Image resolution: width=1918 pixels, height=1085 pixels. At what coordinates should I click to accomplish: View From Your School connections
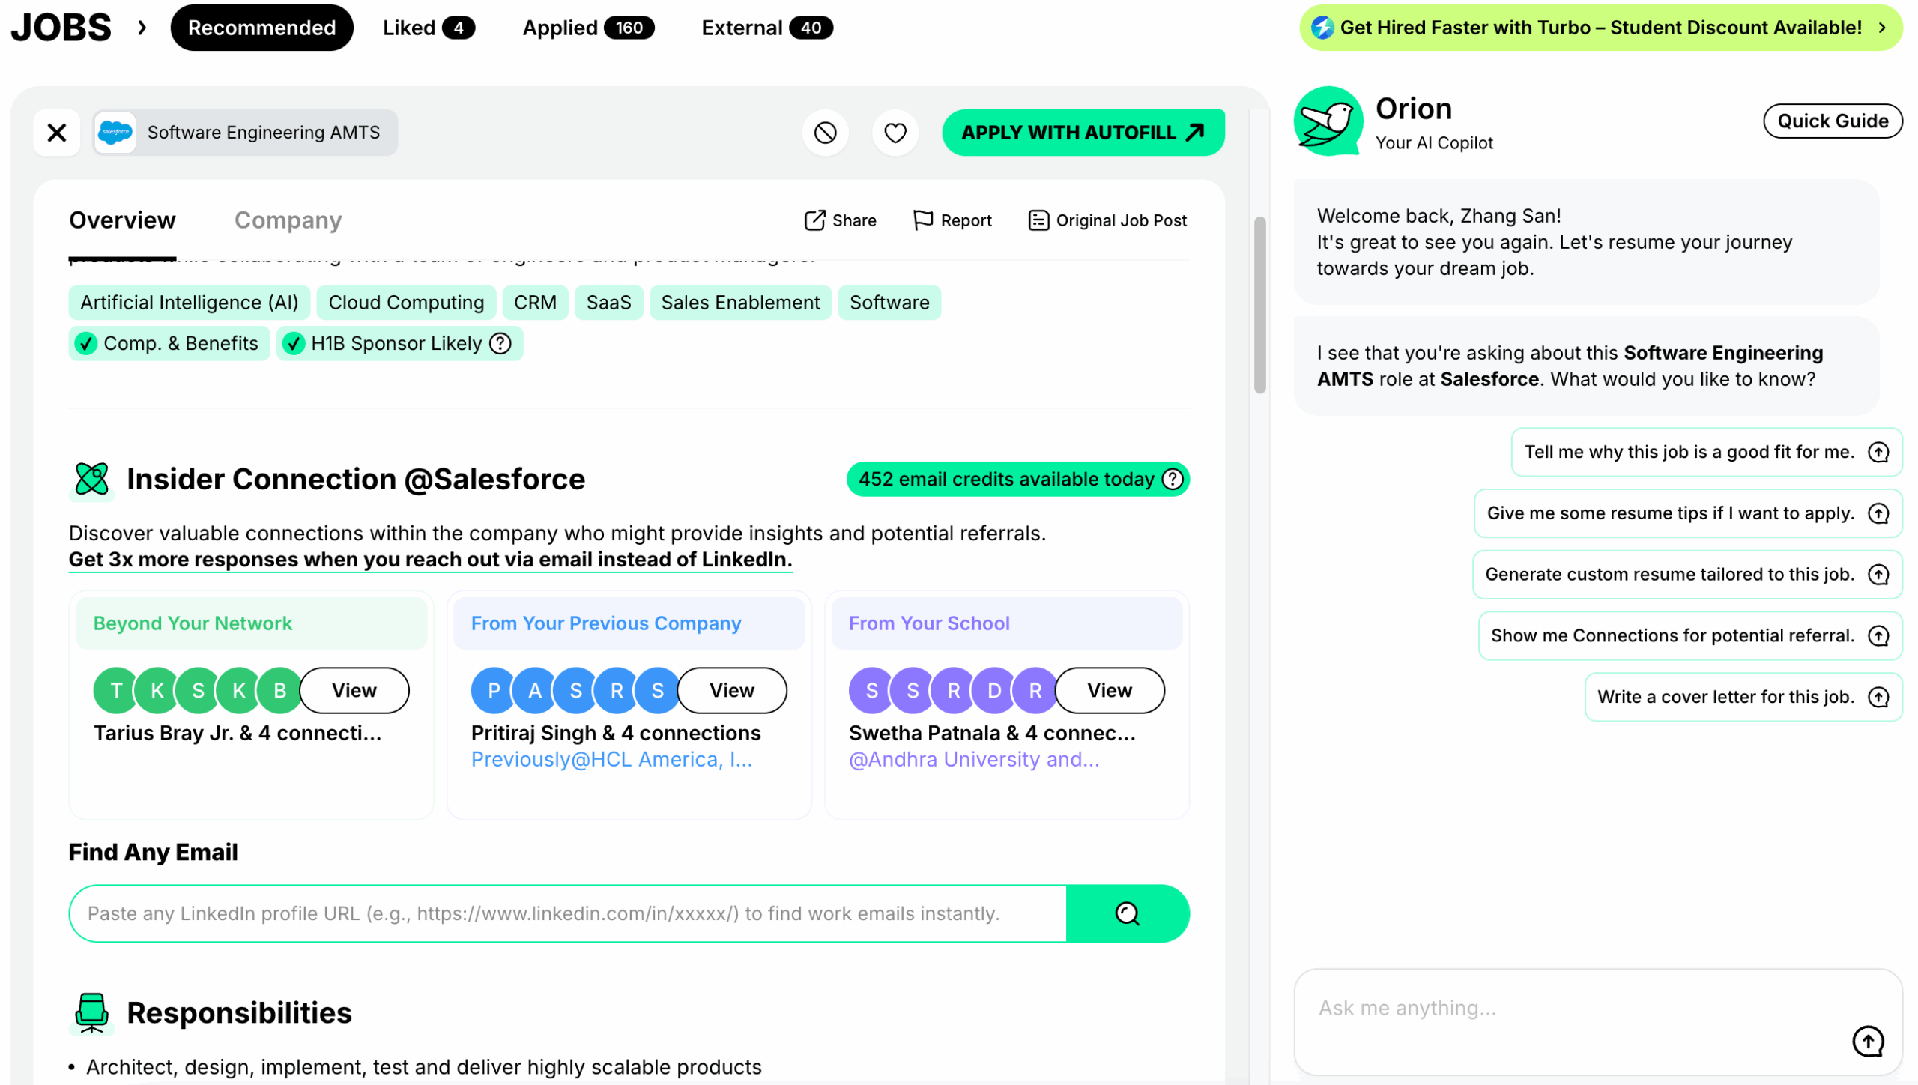point(1109,690)
